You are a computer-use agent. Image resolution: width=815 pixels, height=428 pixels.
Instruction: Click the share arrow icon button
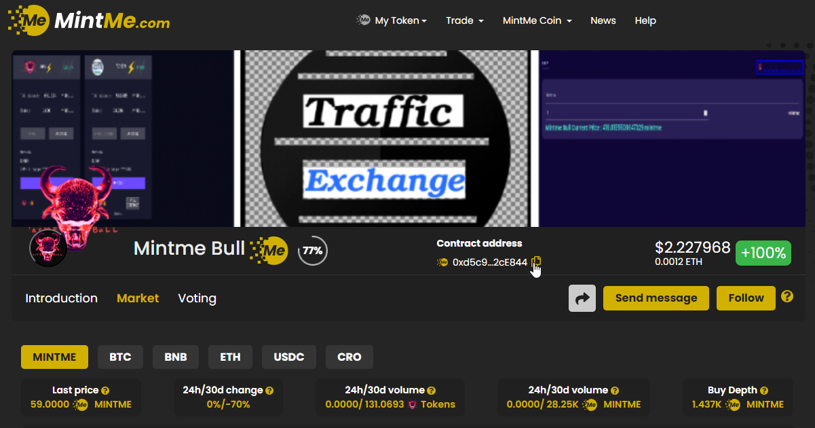click(x=582, y=298)
